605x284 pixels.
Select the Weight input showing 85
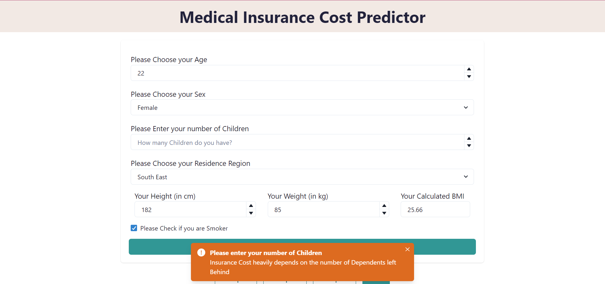pos(322,209)
